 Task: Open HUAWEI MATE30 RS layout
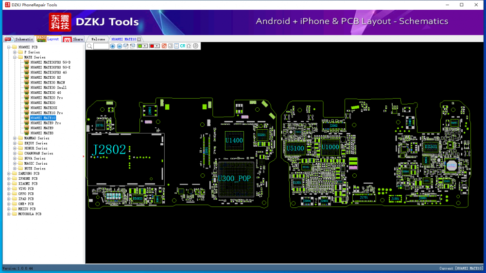[46, 77]
